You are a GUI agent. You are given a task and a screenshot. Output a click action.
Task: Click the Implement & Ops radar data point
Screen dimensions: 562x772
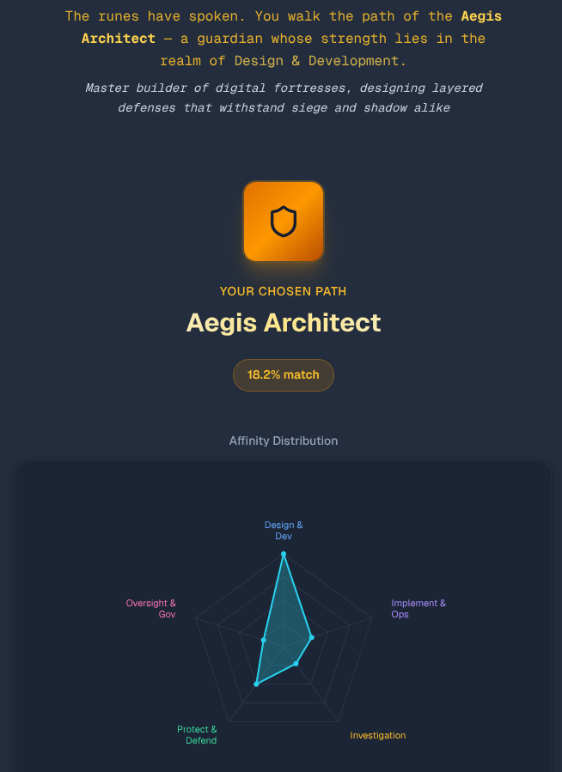point(311,637)
